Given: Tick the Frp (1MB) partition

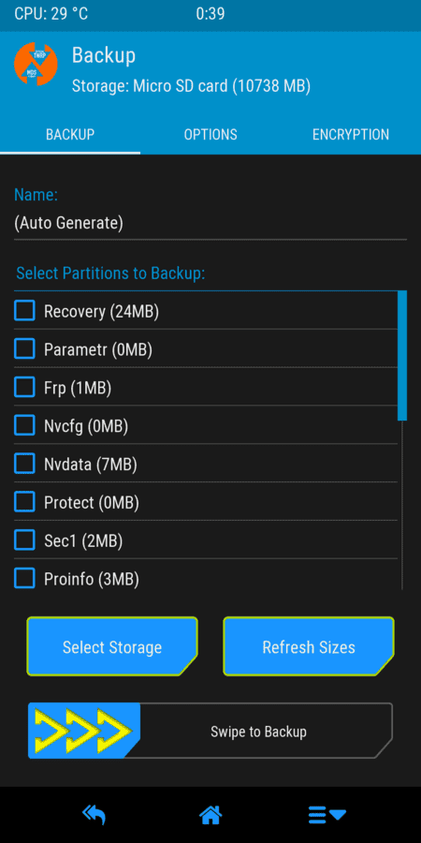Looking at the screenshot, I should 24,387.
